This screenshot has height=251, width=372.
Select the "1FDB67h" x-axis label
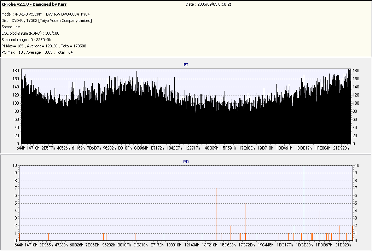(x=324, y=245)
